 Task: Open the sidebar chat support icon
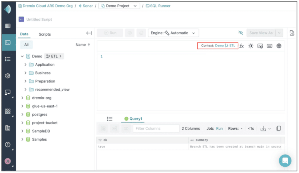[x=8, y=92]
